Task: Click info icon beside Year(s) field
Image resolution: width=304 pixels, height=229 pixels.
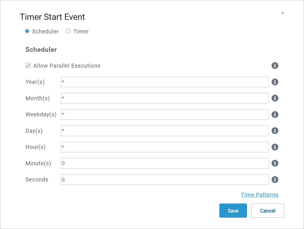Action: pos(275,82)
